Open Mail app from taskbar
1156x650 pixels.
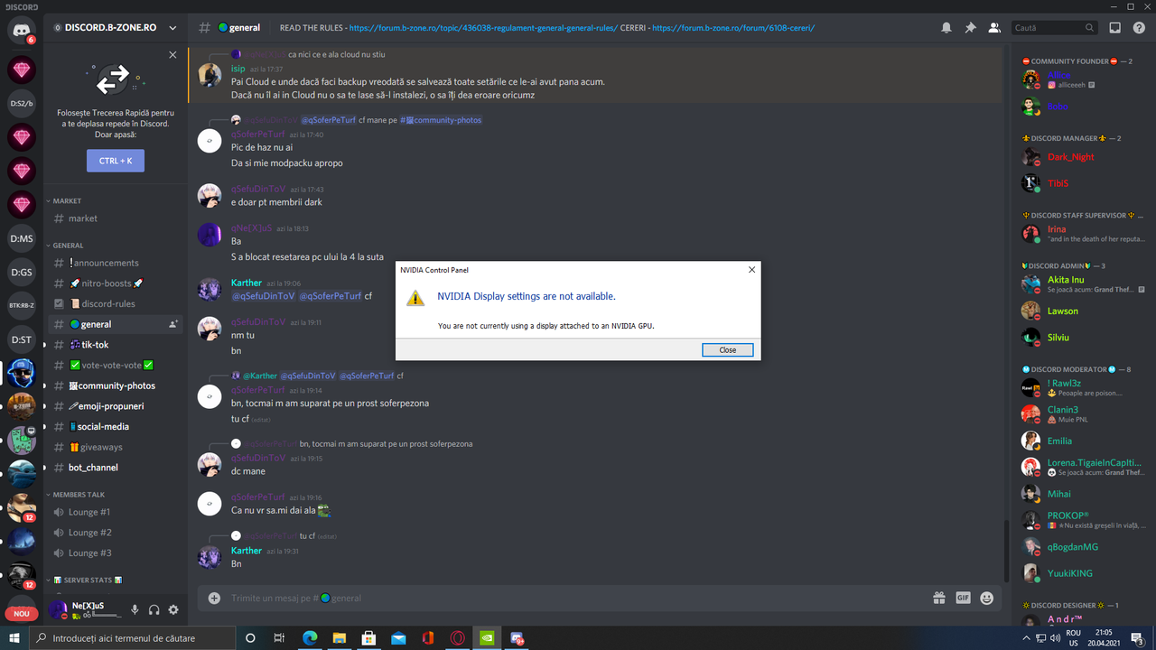click(398, 638)
